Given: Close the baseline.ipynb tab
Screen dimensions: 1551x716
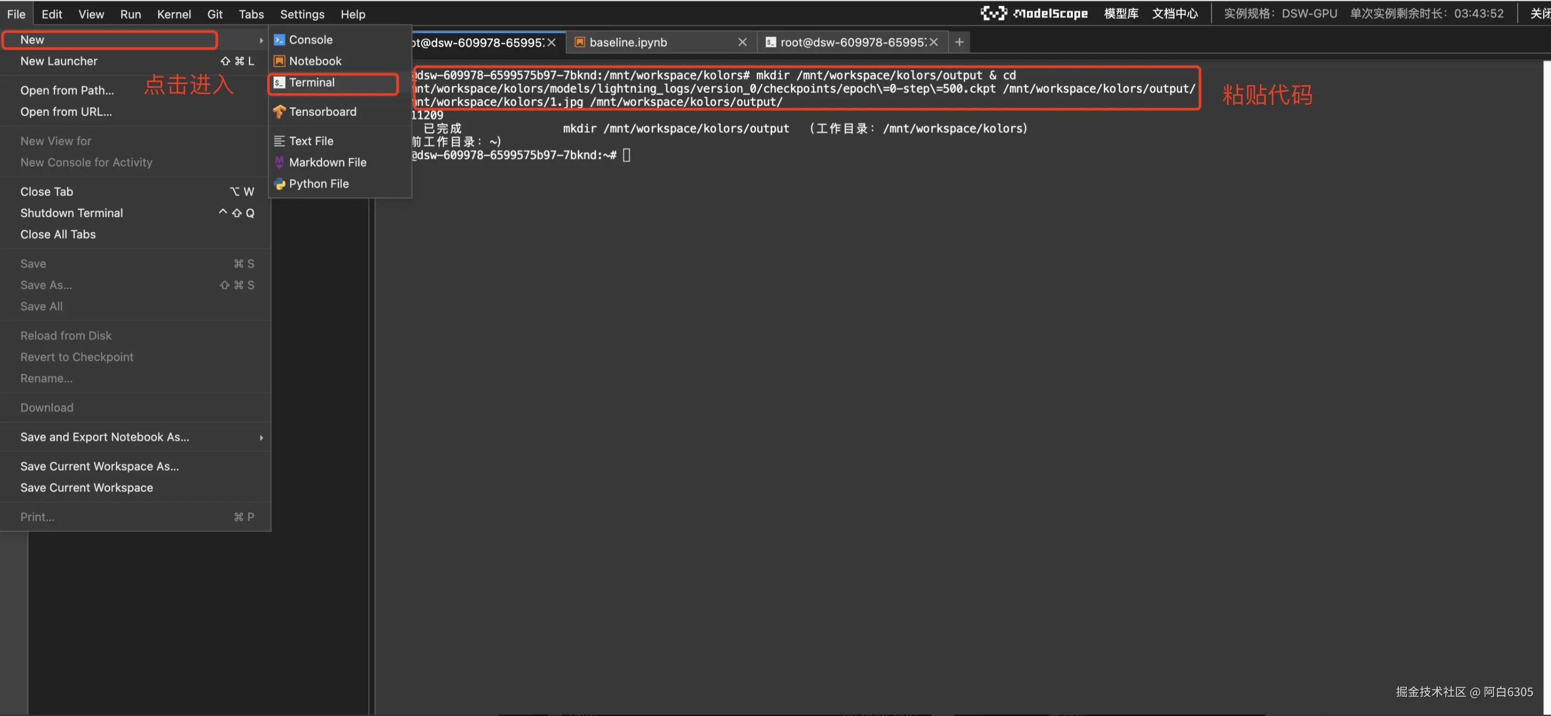Looking at the screenshot, I should tap(742, 42).
